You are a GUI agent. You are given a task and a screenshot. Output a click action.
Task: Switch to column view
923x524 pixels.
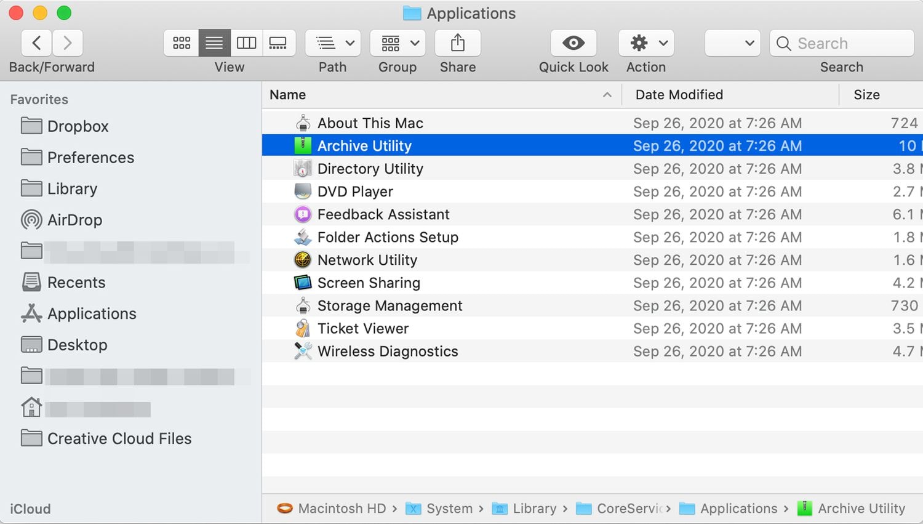(x=247, y=43)
